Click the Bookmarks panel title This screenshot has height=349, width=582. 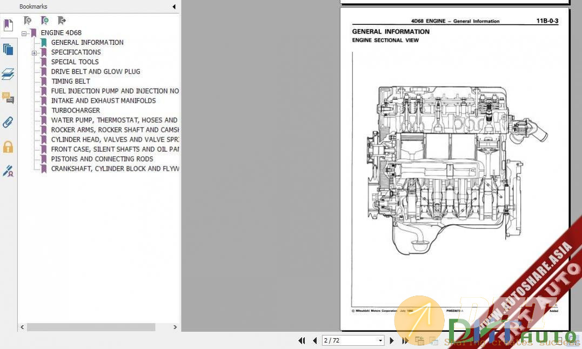[33, 6]
